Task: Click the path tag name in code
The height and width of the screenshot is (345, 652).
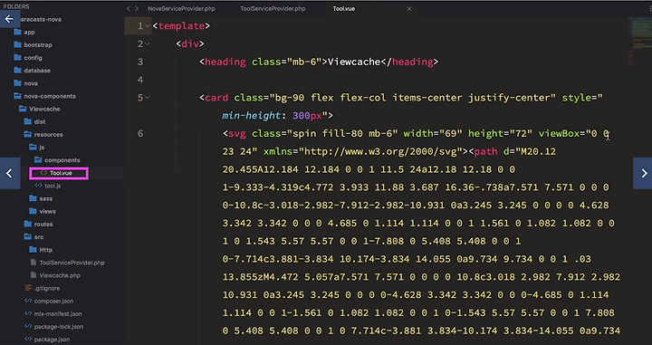Action: tap(485, 151)
